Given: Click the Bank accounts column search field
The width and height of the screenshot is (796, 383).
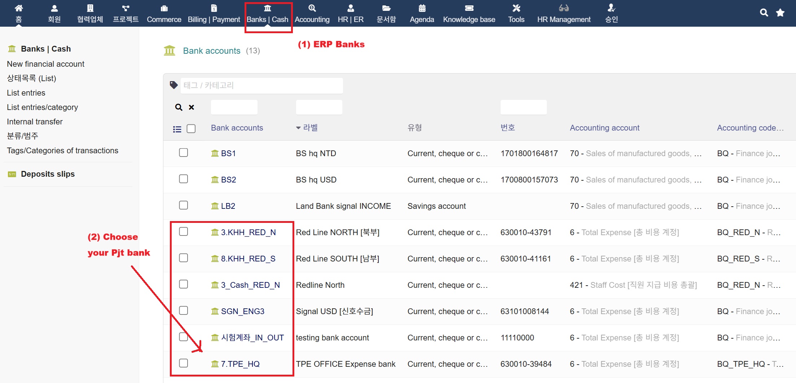Looking at the screenshot, I should [x=234, y=107].
